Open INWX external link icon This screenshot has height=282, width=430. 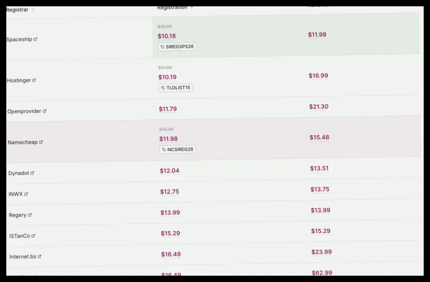[26, 194]
